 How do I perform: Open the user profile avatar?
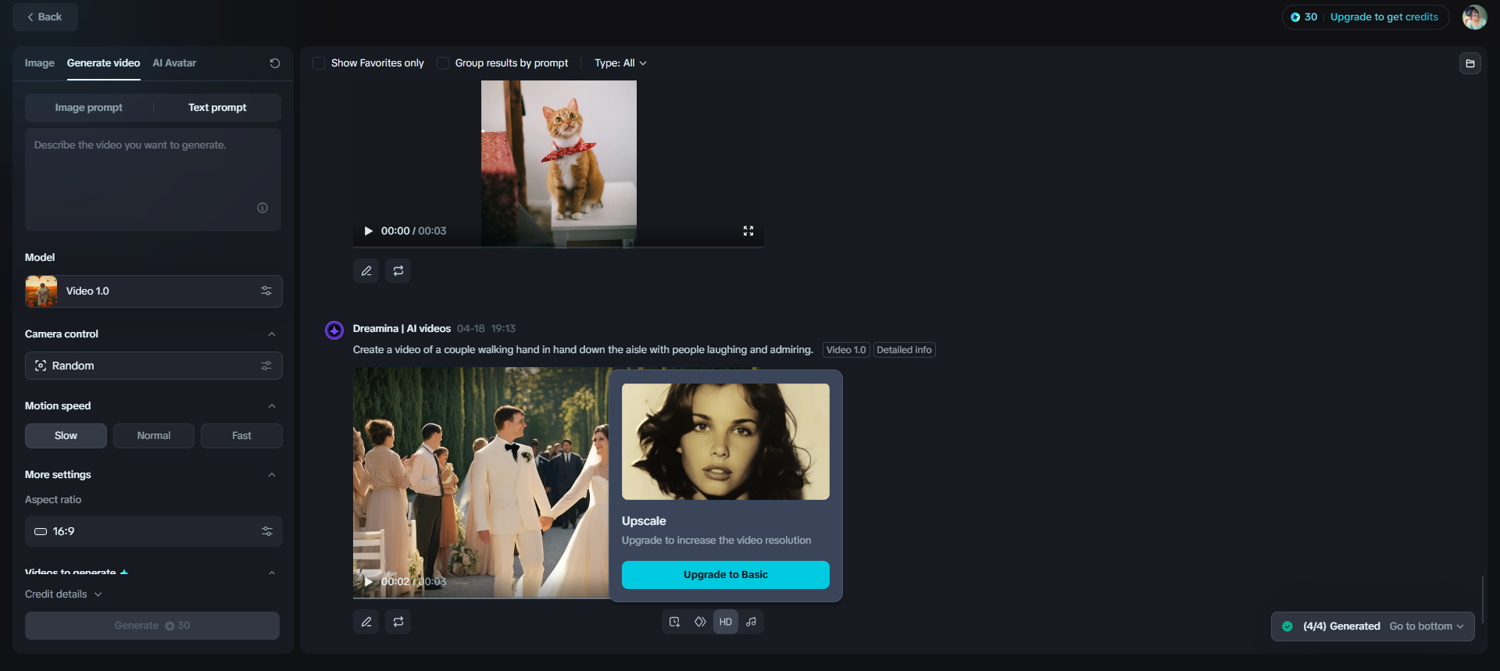[1474, 16]
